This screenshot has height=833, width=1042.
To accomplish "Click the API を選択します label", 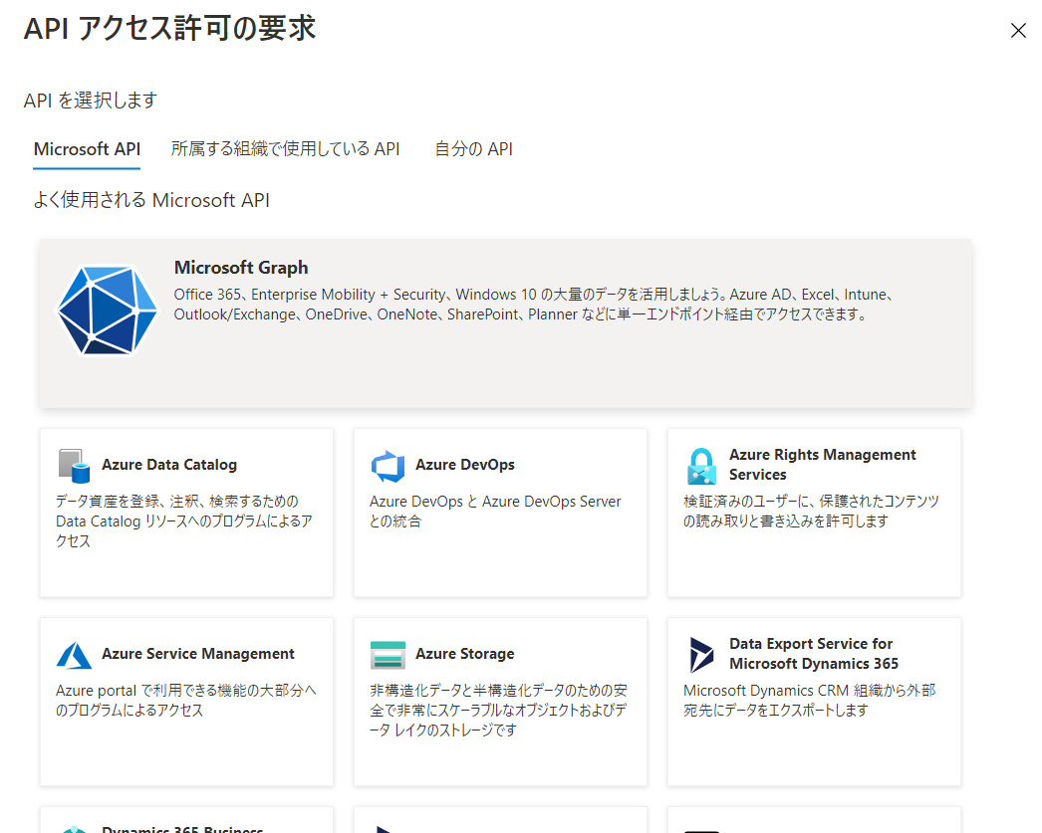I will pos(91,101).
